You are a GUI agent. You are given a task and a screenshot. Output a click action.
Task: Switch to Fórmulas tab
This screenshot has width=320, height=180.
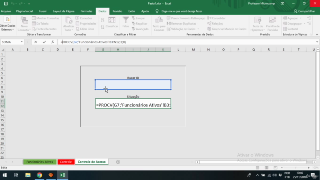(x=86, y=11)
